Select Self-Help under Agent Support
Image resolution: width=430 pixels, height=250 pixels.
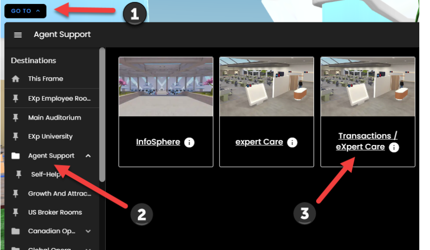pos(46,175)
